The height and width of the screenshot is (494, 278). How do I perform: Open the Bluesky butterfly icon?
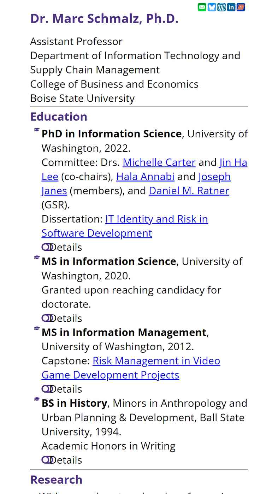[212, 7]
